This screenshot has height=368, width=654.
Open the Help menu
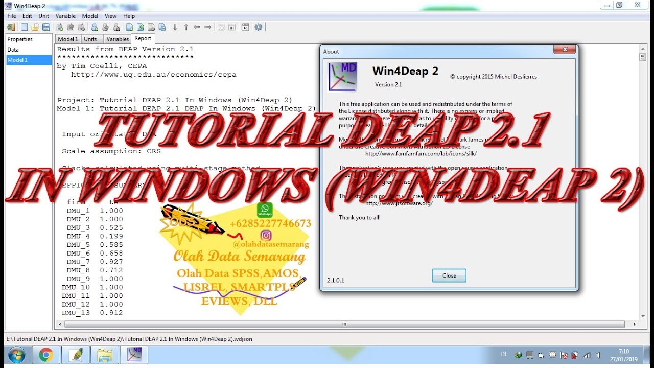(129, 16)
